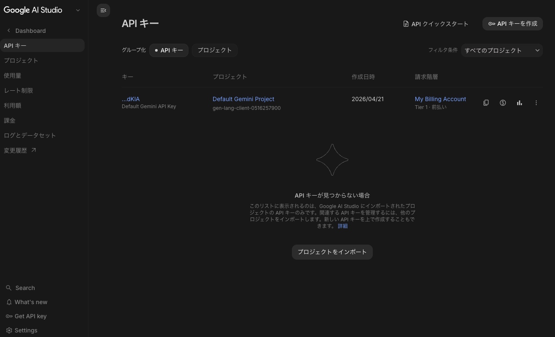Open API キー in the sidebar
Image resolution: width=555 pixels, height=337 pixels.
click(x=42, y=45)
